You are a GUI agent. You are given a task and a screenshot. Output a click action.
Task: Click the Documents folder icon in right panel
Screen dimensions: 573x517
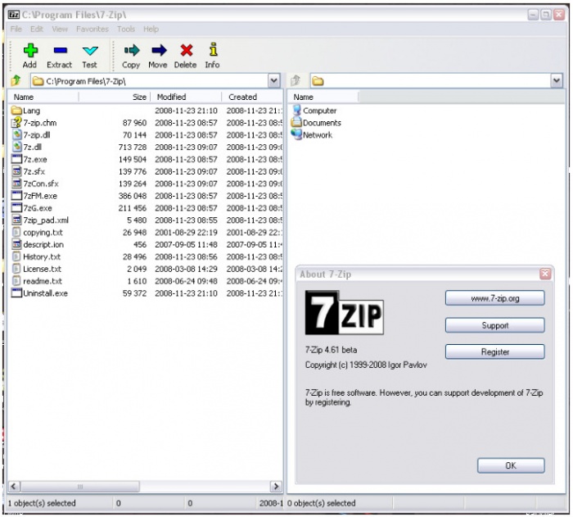tap(296, 122)
